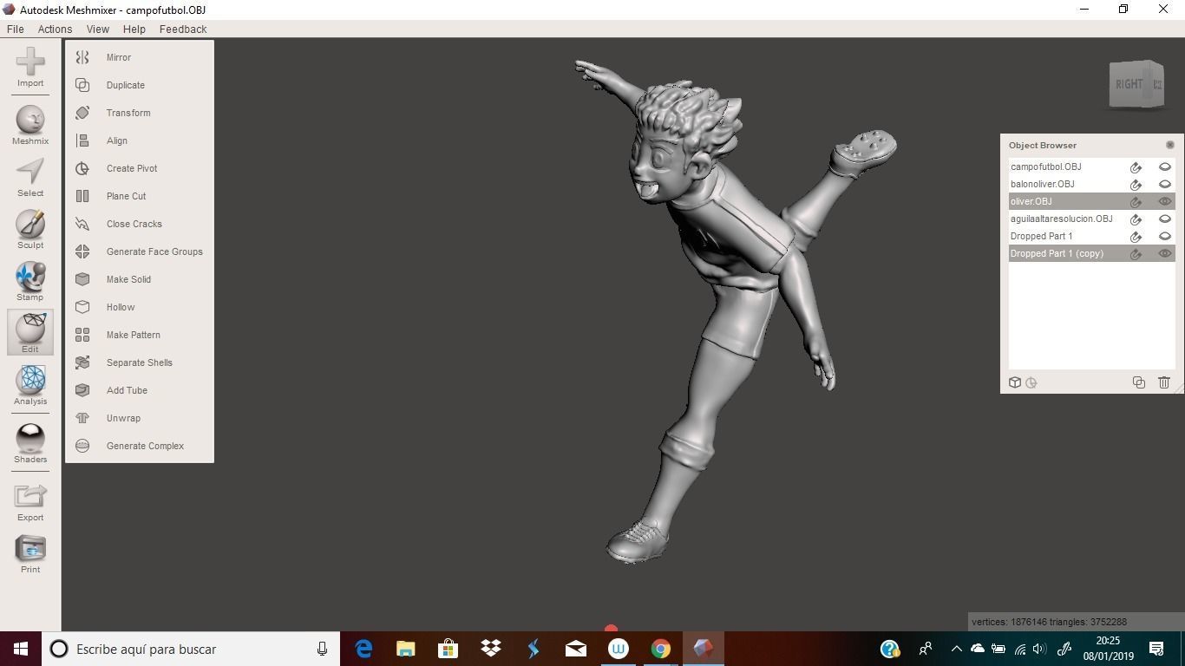Toggle visibility of balonoliver.OBJ

tap(1165, 184)
